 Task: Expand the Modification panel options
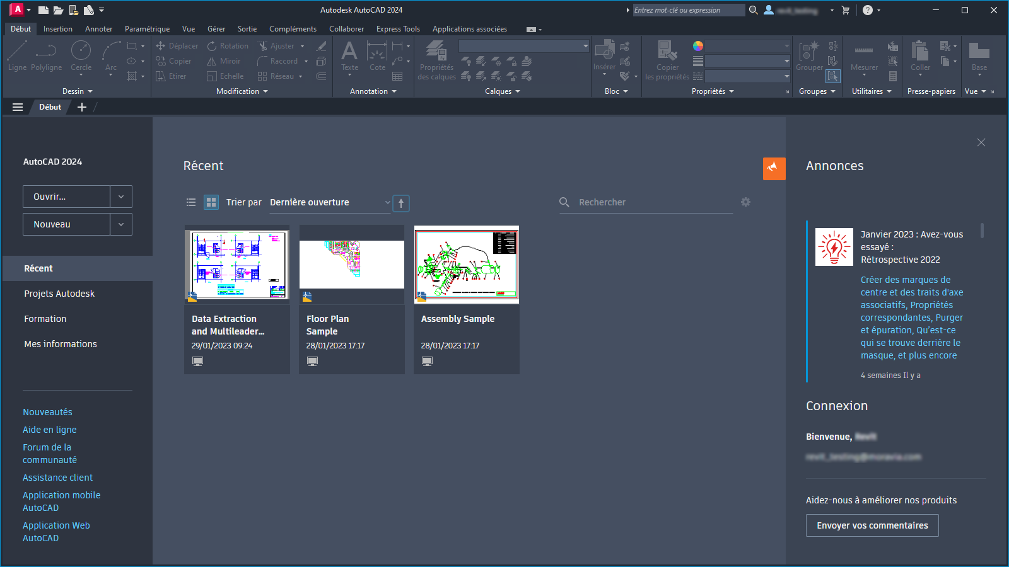click(x=264, y=91)
